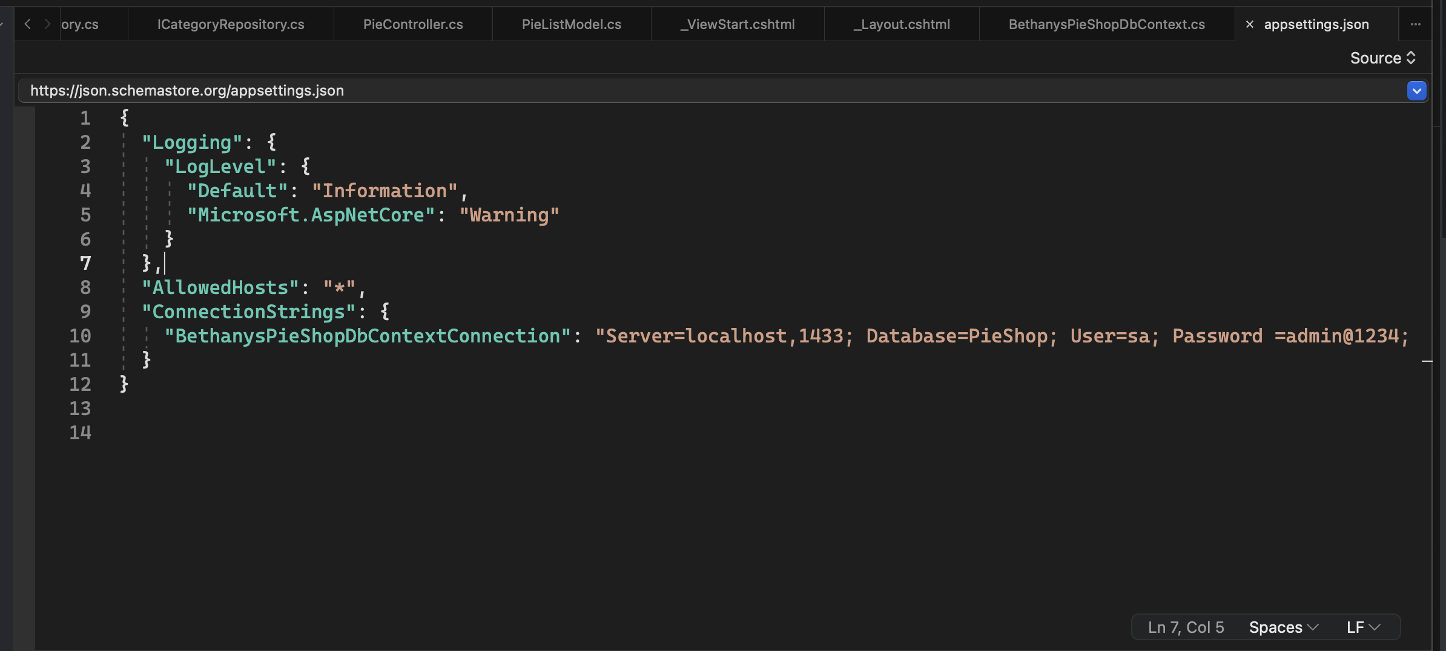Open the ellipsis overflow menu

pos(1415,24)
